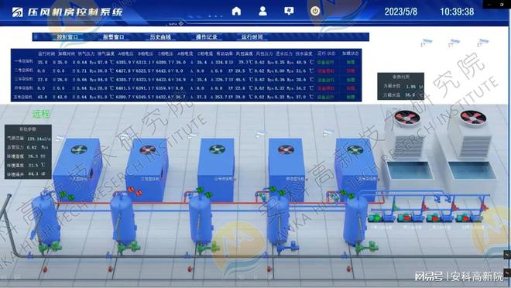Click the green 远程 mode label
Screen dimensions: 511x288
pyautogui.click(x=41, y=114)
